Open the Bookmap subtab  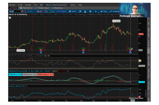pos(57,8)
